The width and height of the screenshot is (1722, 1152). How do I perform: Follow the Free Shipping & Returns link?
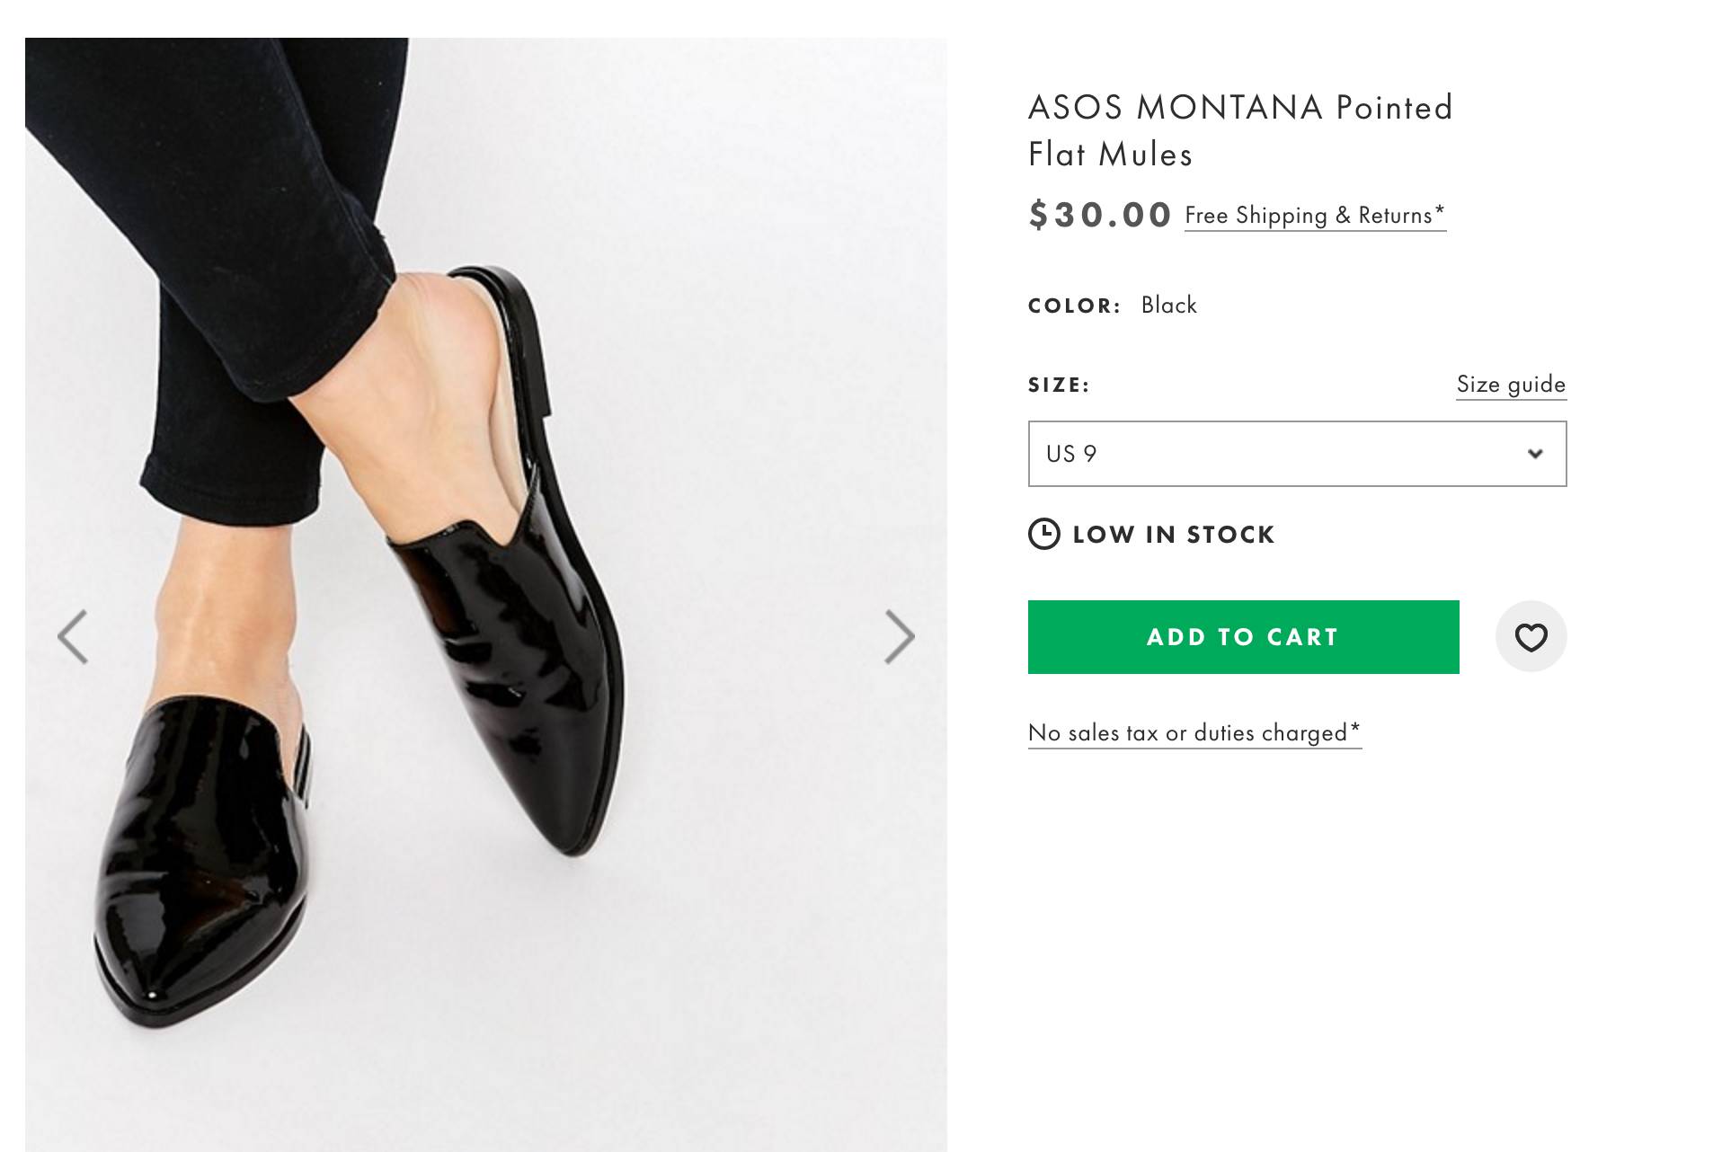point(1308,216)
